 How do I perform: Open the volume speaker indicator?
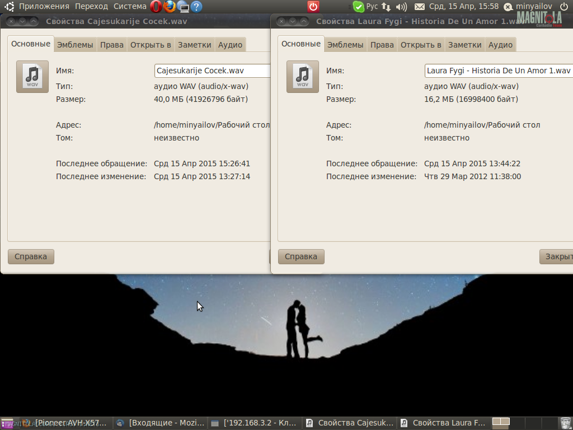point(401,7)
